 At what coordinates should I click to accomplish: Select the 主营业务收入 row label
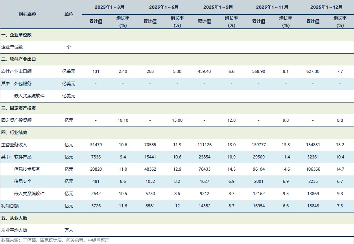pyautogui.click(x=14, y=145)
